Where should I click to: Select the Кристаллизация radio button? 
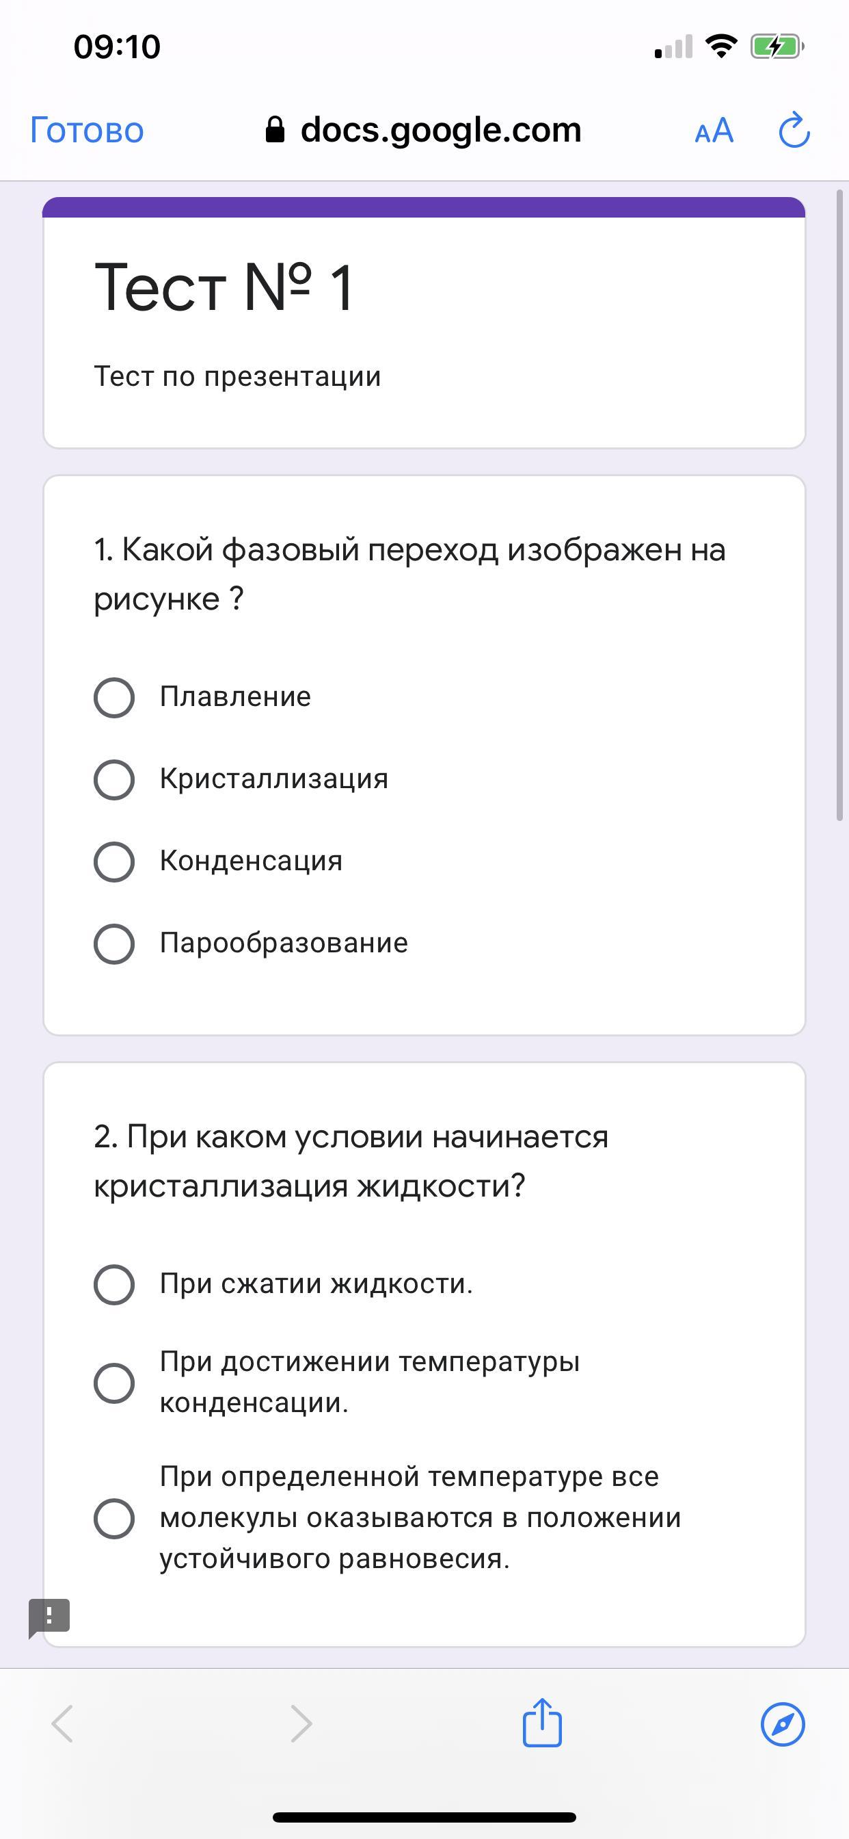[x=114, y=779]
